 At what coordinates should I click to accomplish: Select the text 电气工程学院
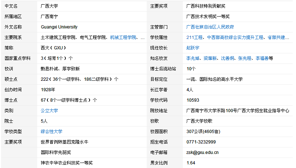[93, 37]
